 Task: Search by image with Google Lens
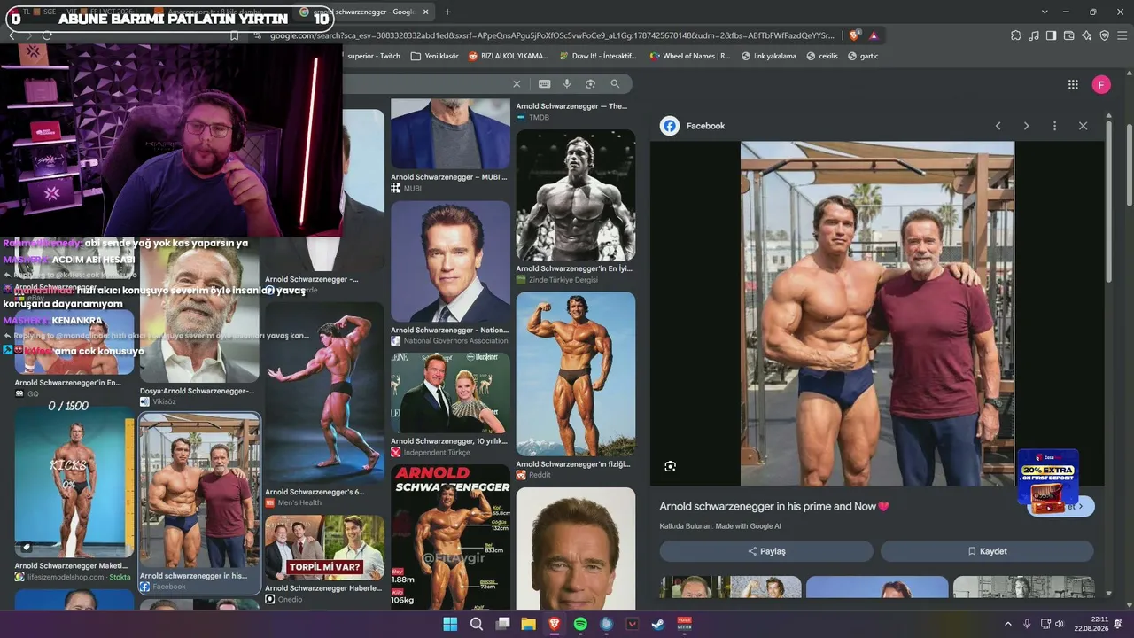(591, 84)
